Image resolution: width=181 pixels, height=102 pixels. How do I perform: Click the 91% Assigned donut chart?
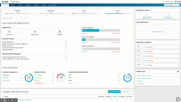[x=29, y=78]
